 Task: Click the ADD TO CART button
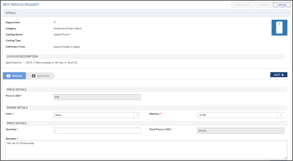click(x=242, y=5)
